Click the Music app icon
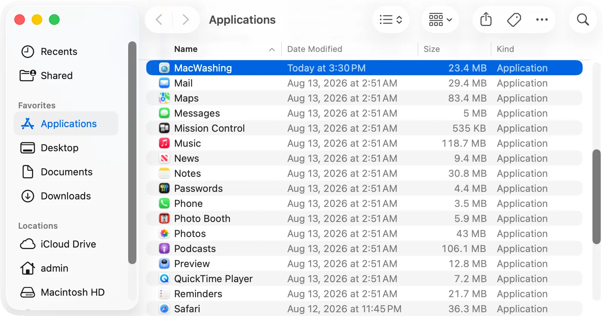This screenshot has height=316, width=603. pos(164,143)
